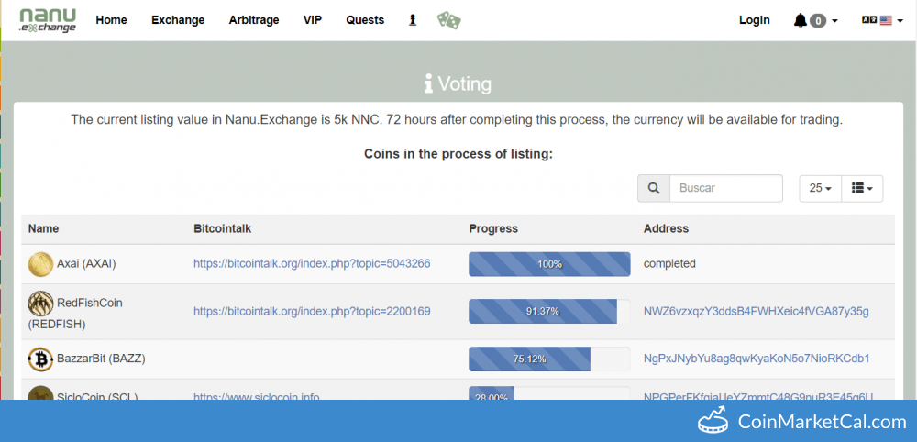Viewport: 917px width, 442px height.
Task: Click the Login link
Action: [x=755, y=20]
